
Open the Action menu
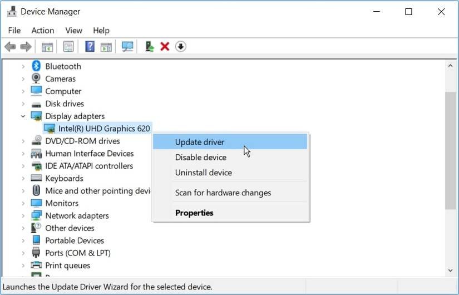pos(43,31)
